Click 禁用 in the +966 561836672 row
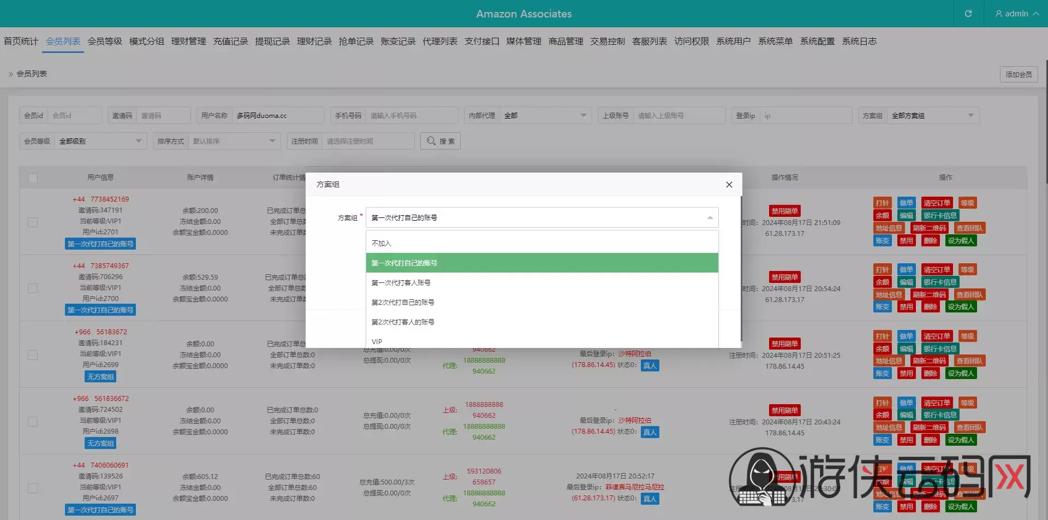The image size is (1048, 520). point(906,440)
